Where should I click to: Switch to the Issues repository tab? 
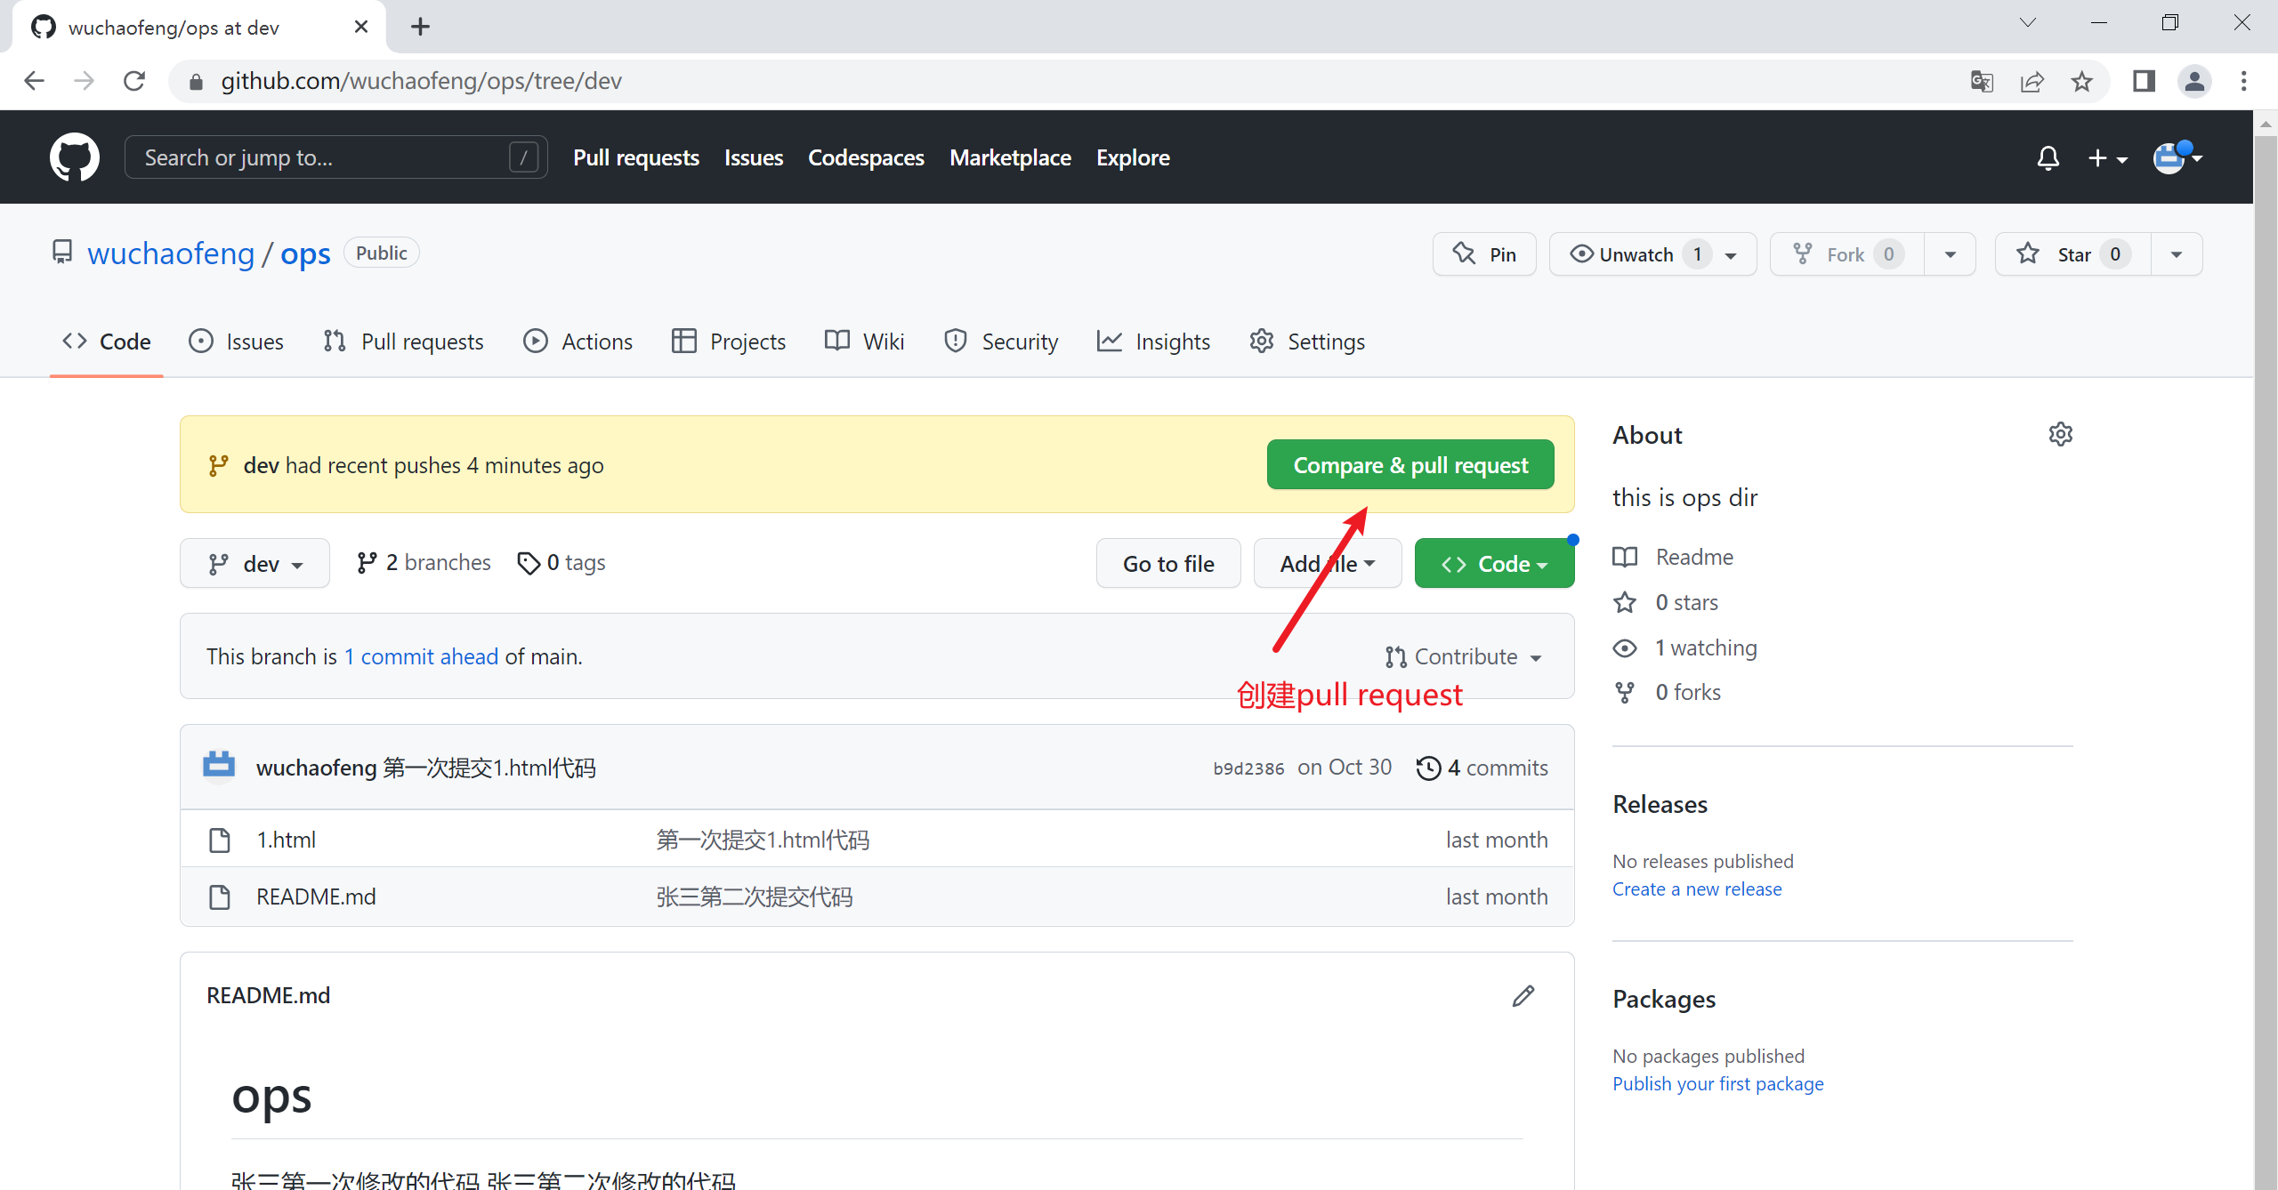[237, 342]
